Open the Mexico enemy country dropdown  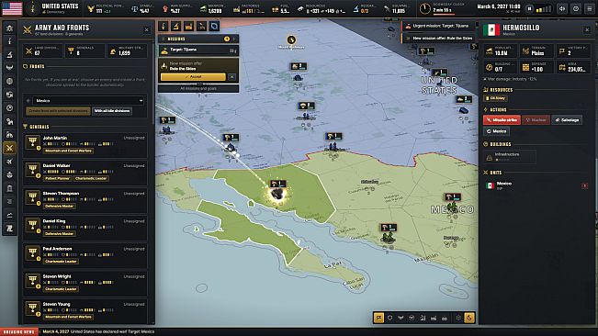point(88,101)
